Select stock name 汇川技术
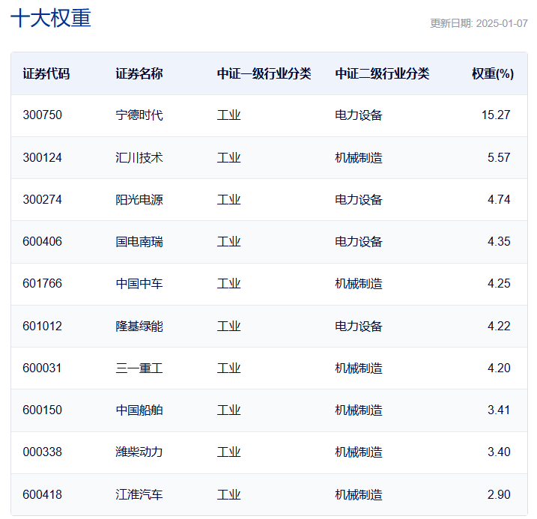The width and height of the screenshot is (537, 519). (139, 157)
